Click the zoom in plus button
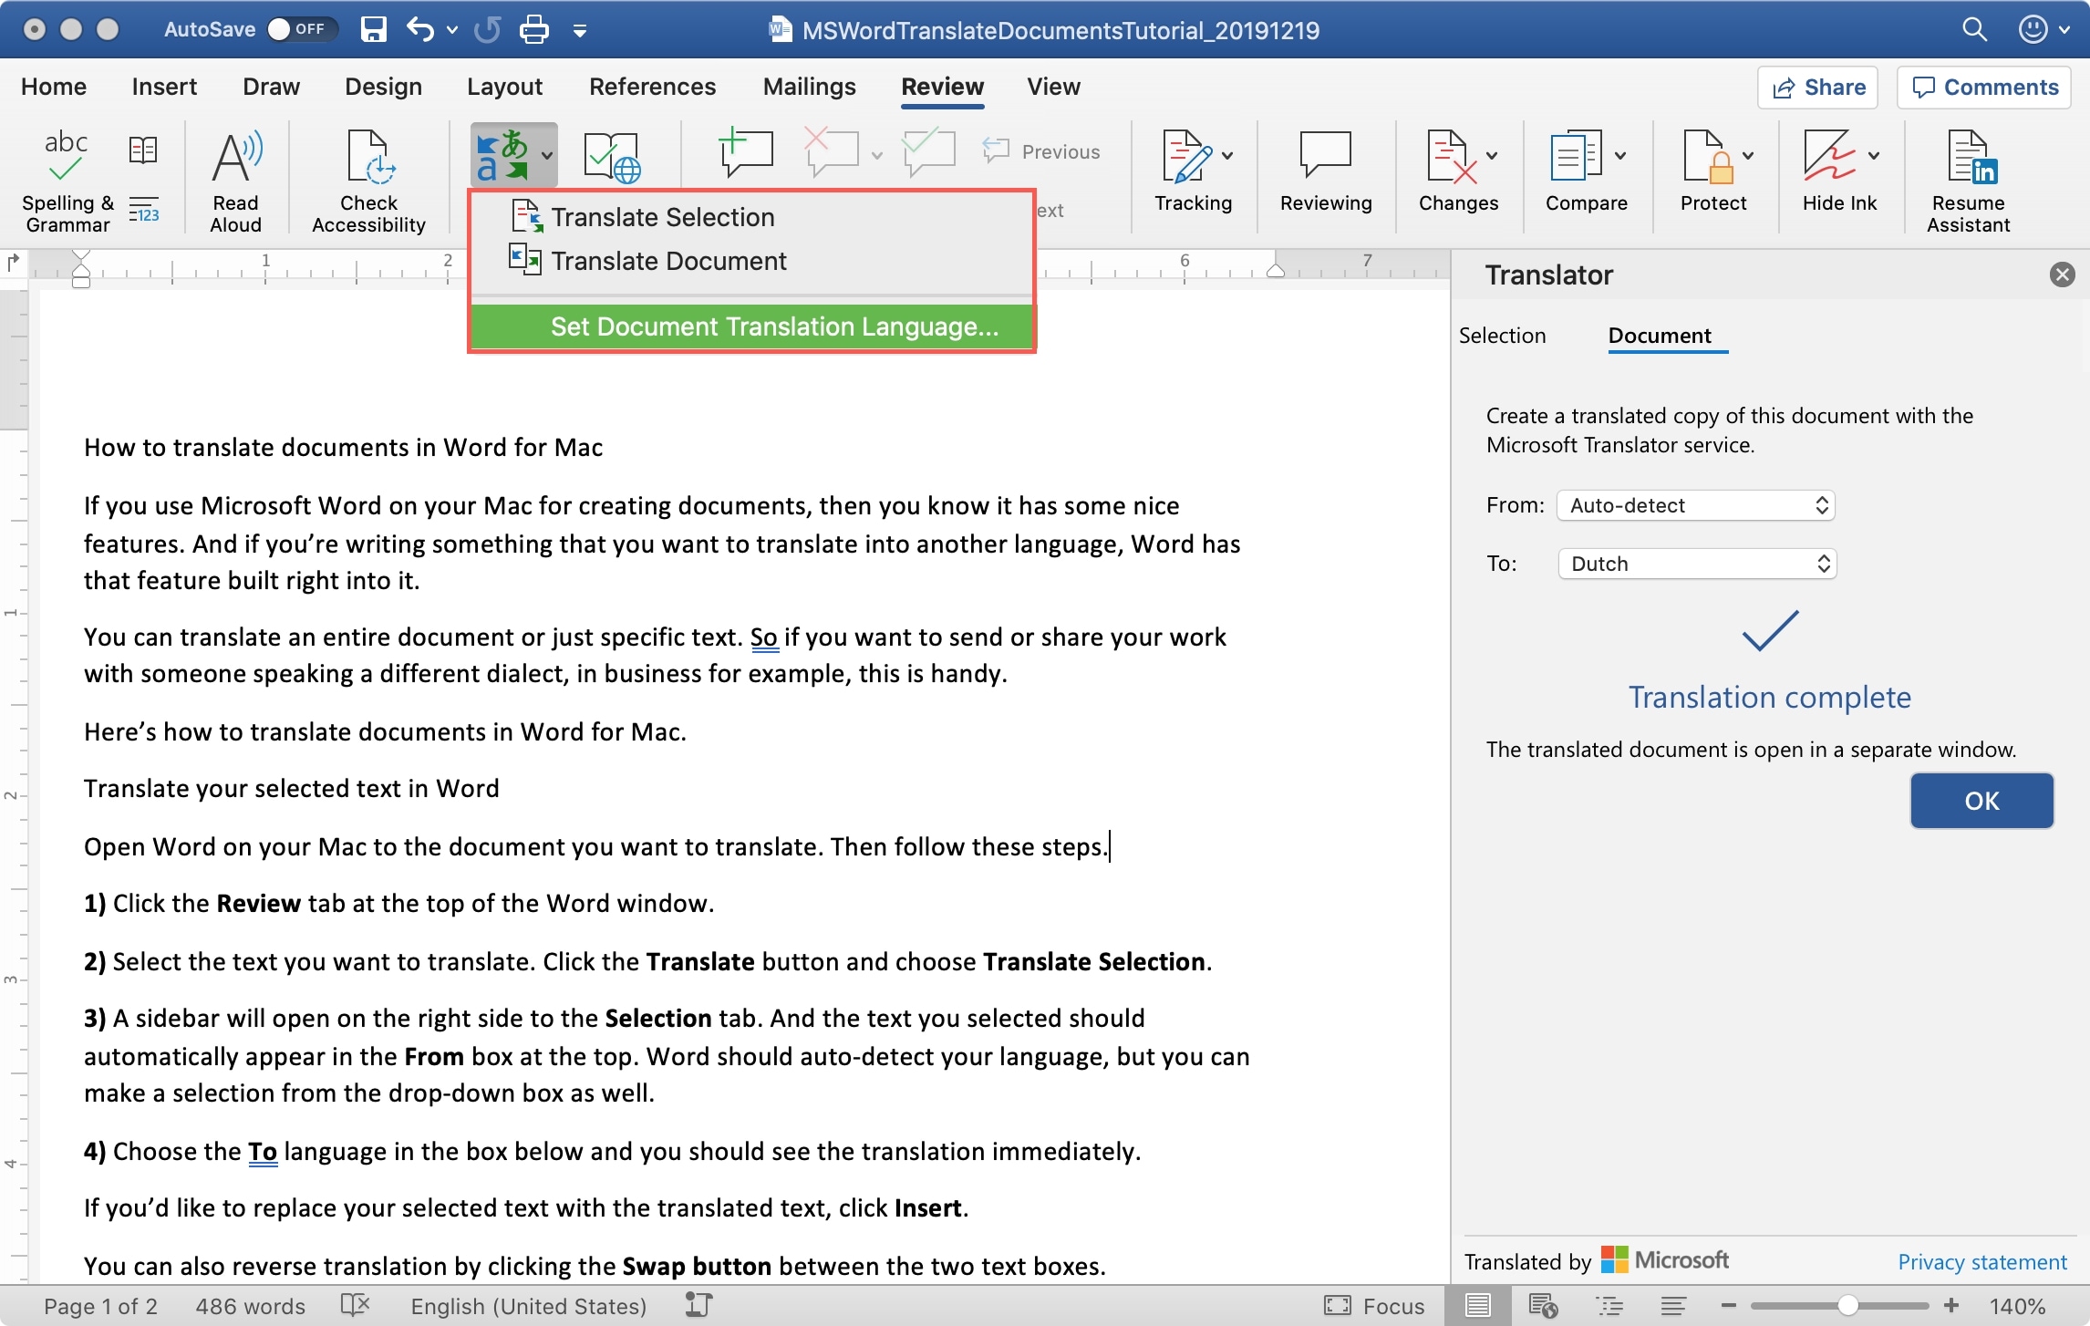The width and height of the screenshot is (2090, 1326). (x=1950, y=1306)
